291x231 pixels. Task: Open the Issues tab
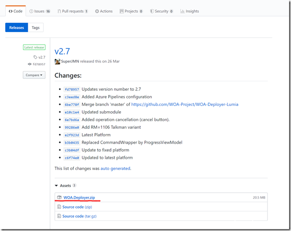(x=40, y=11)
